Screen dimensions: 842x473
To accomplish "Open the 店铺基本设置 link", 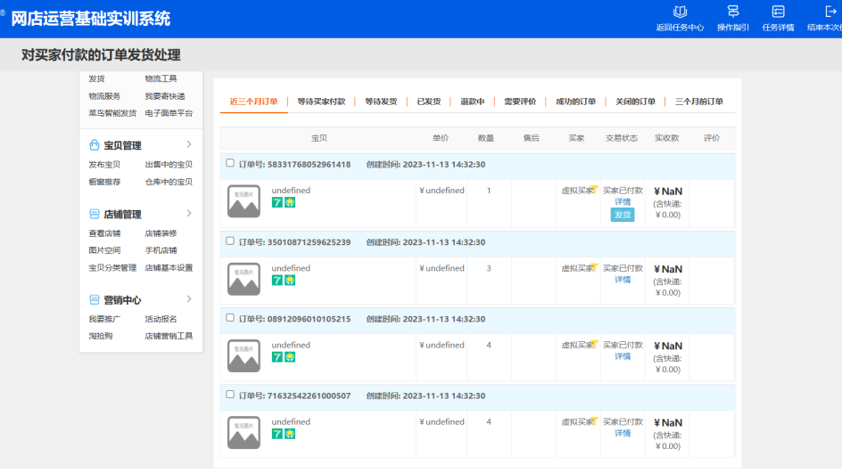I will (169, 267).
